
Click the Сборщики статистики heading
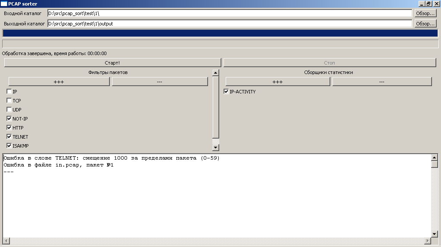329,72
